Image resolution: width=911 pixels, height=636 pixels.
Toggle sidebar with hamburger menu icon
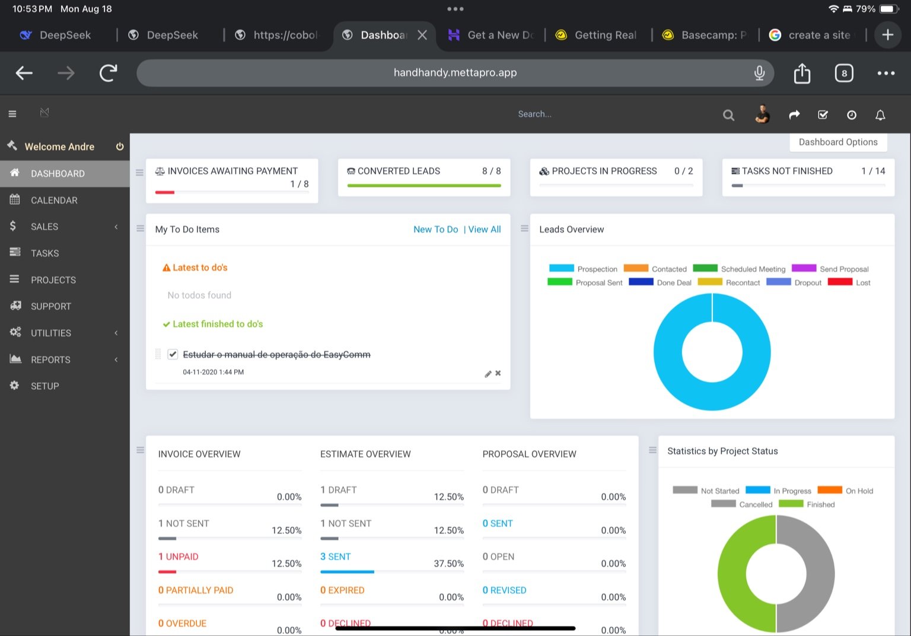[12, 114]
